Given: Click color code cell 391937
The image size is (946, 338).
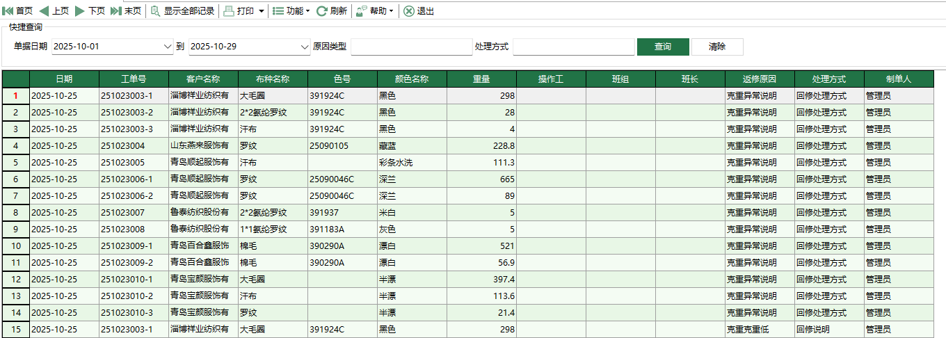Looking at the screenshot, I should tap(343, 212).
